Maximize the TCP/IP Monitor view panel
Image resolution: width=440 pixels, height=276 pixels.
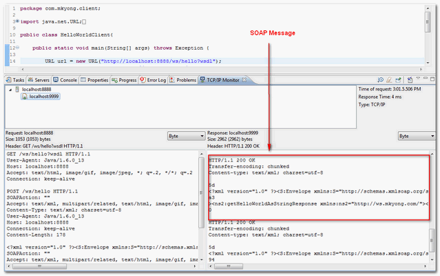432,79
